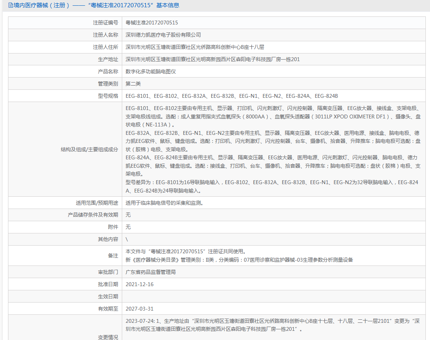Click the approval date 2021-12-16
This screenshot has height=340, width=430.
tap(140, 285)
